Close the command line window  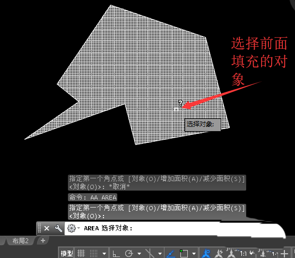(x=47, y=228)
